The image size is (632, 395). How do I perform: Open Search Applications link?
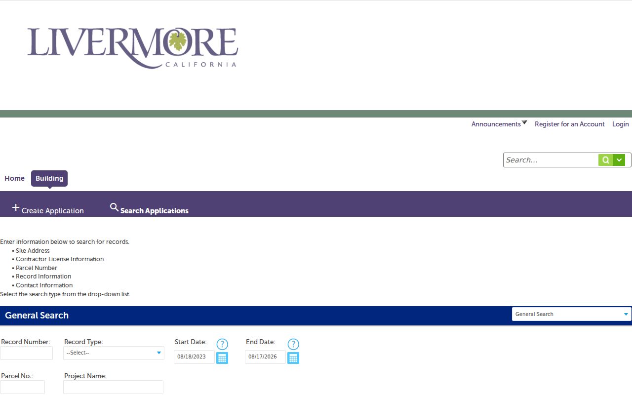coord(155,211)
